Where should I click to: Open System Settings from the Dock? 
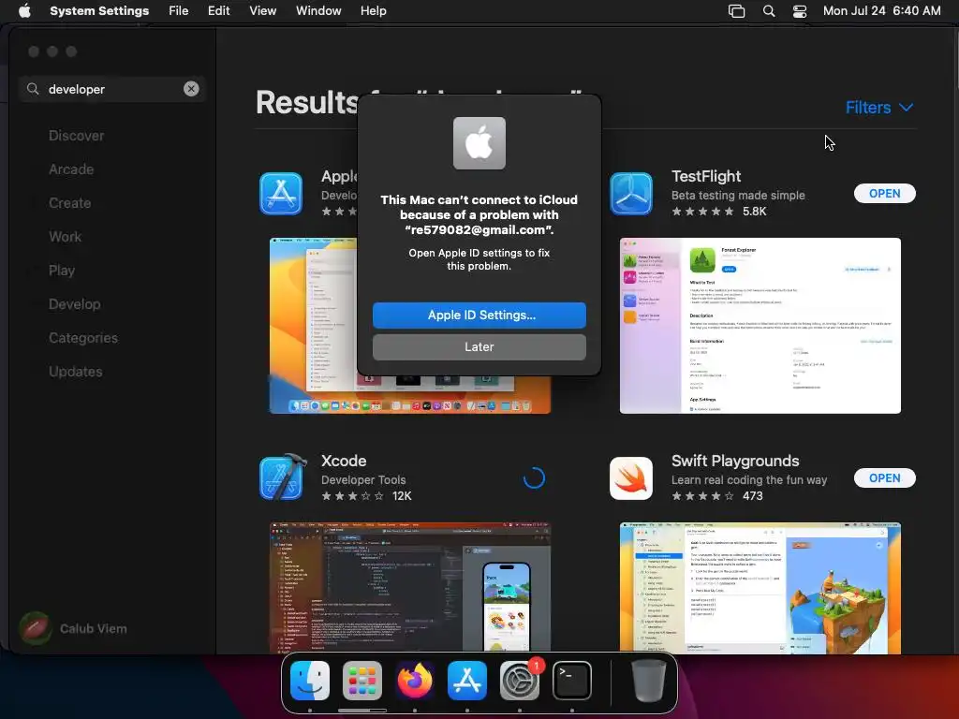[520, 681]
